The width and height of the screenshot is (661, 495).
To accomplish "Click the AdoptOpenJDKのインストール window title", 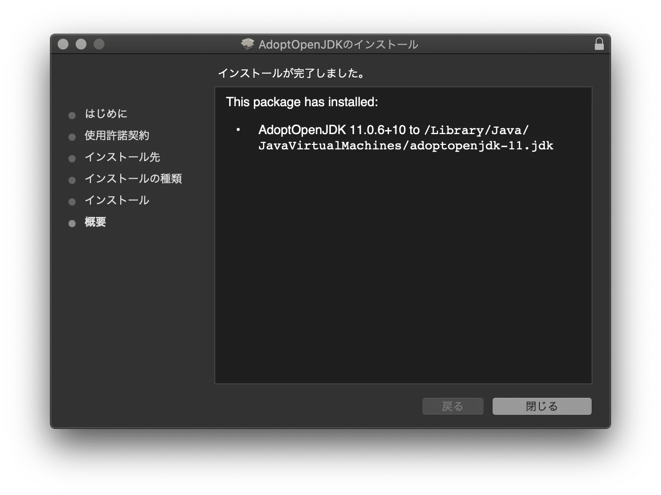I will [338, 44].
